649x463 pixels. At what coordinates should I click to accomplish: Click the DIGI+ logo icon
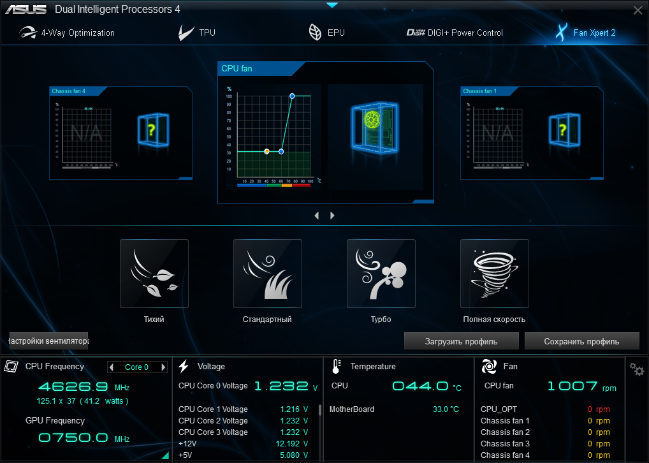[416, 33]
